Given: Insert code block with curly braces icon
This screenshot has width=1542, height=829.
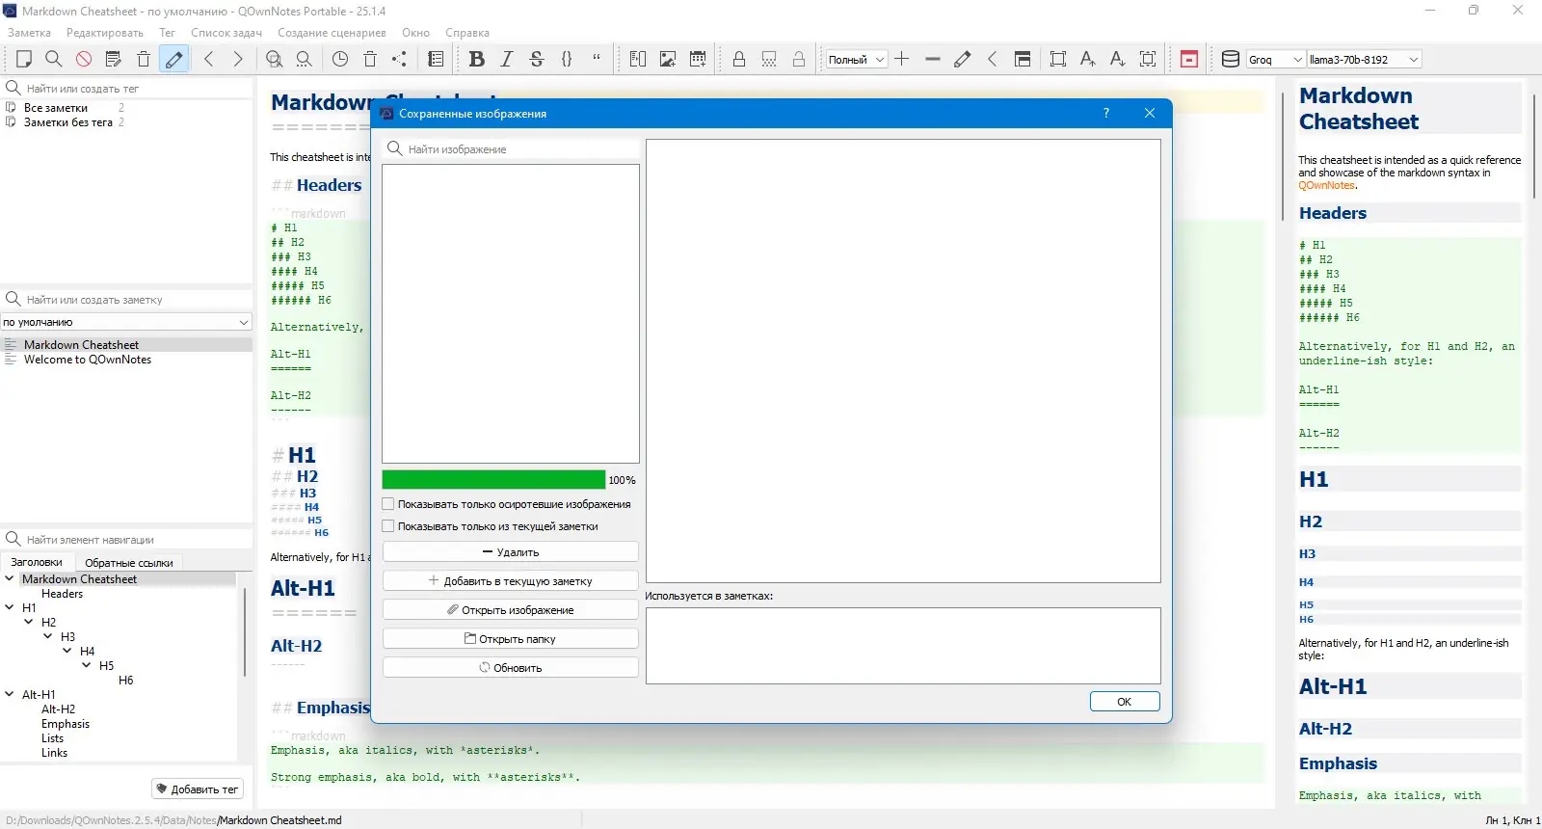Looking at the screenshot, I should (567, 59).
